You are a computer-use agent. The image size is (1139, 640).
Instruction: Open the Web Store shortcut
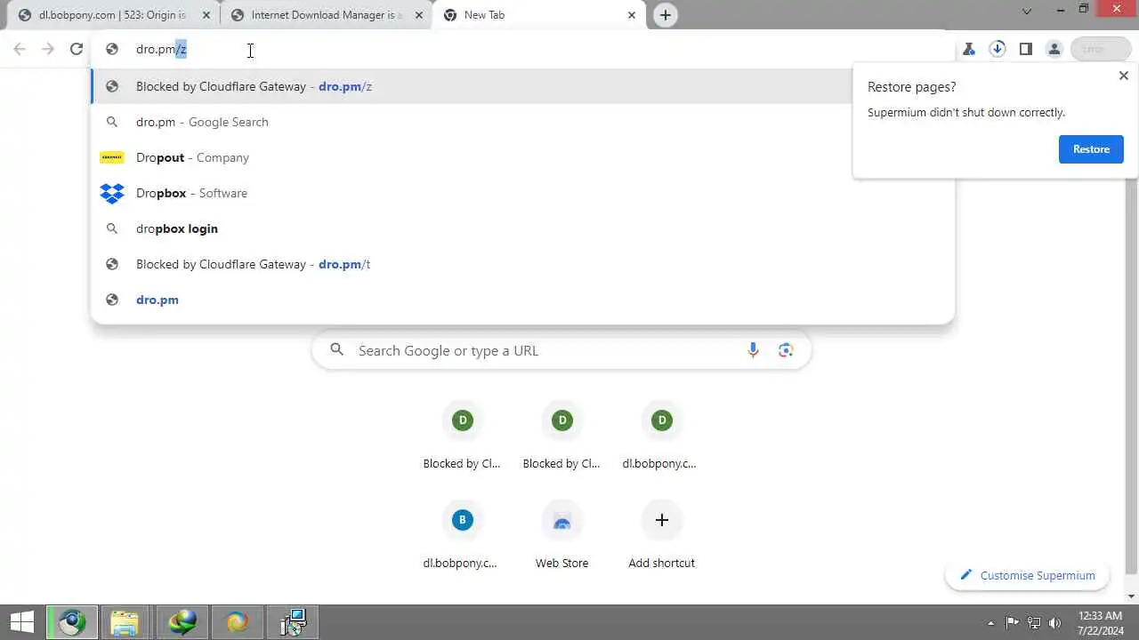tap(561, 533)
